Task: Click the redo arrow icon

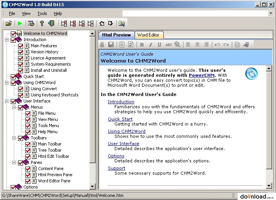Action: point(226,45)
